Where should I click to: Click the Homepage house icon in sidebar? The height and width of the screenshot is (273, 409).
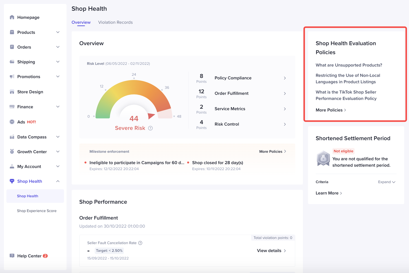click(x=12, y=17)
